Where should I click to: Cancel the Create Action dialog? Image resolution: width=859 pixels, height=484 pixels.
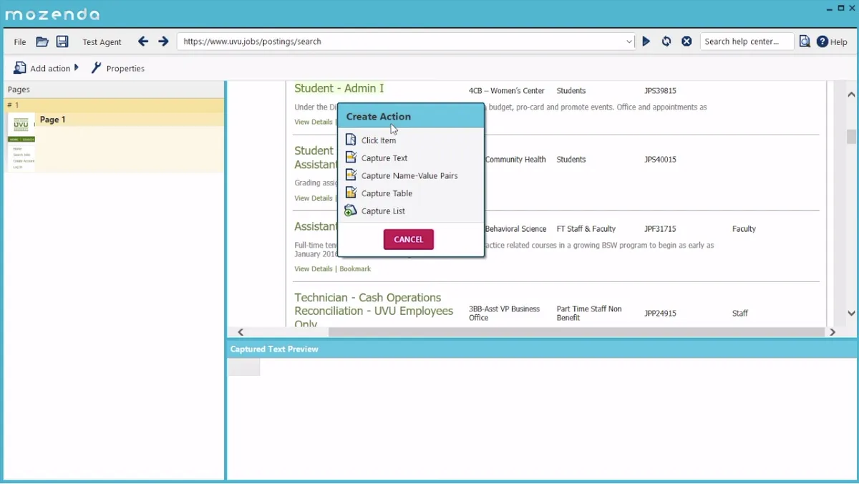tap(409, 239)
